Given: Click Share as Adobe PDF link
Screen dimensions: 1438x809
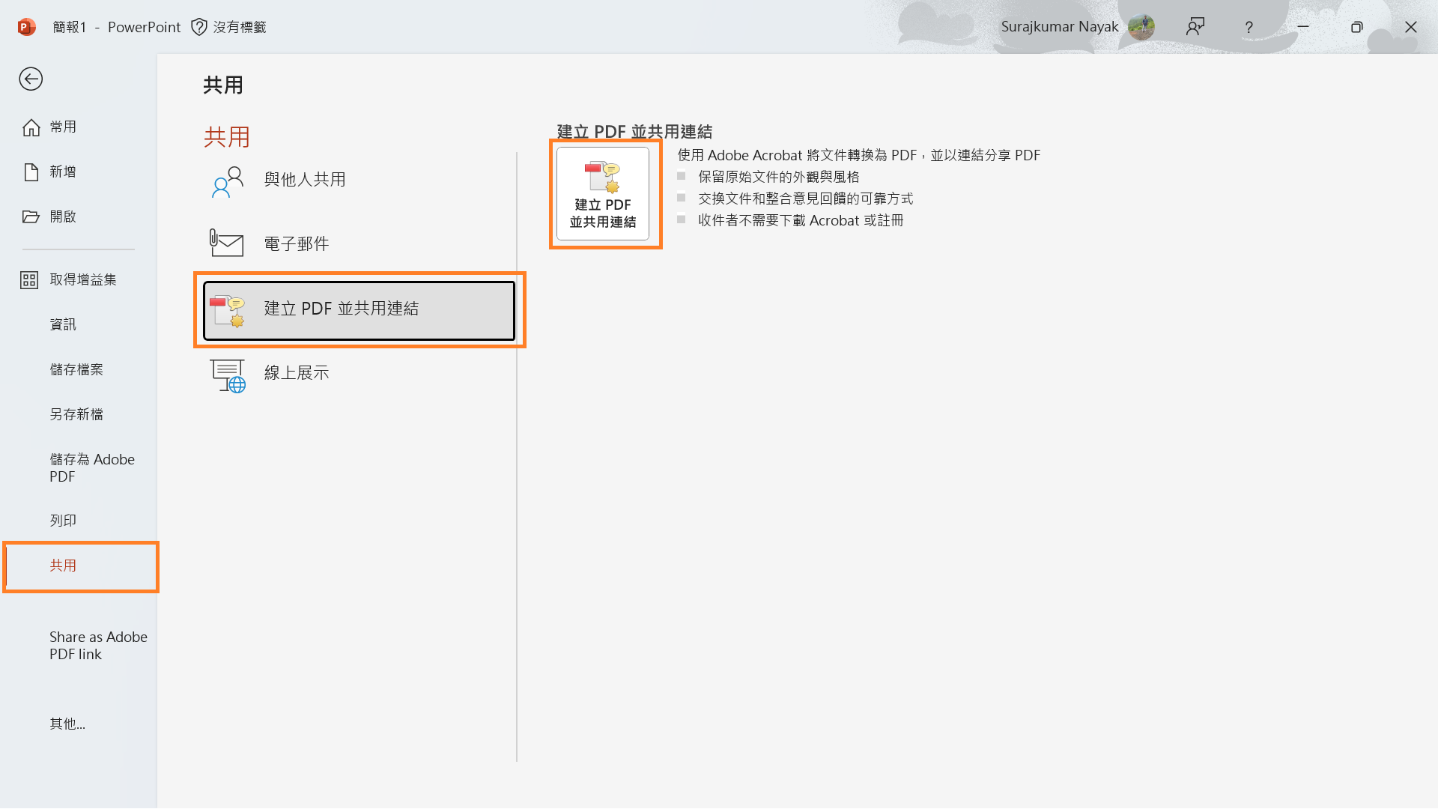Looking at the screenshot, I should (x=97, y=645).
